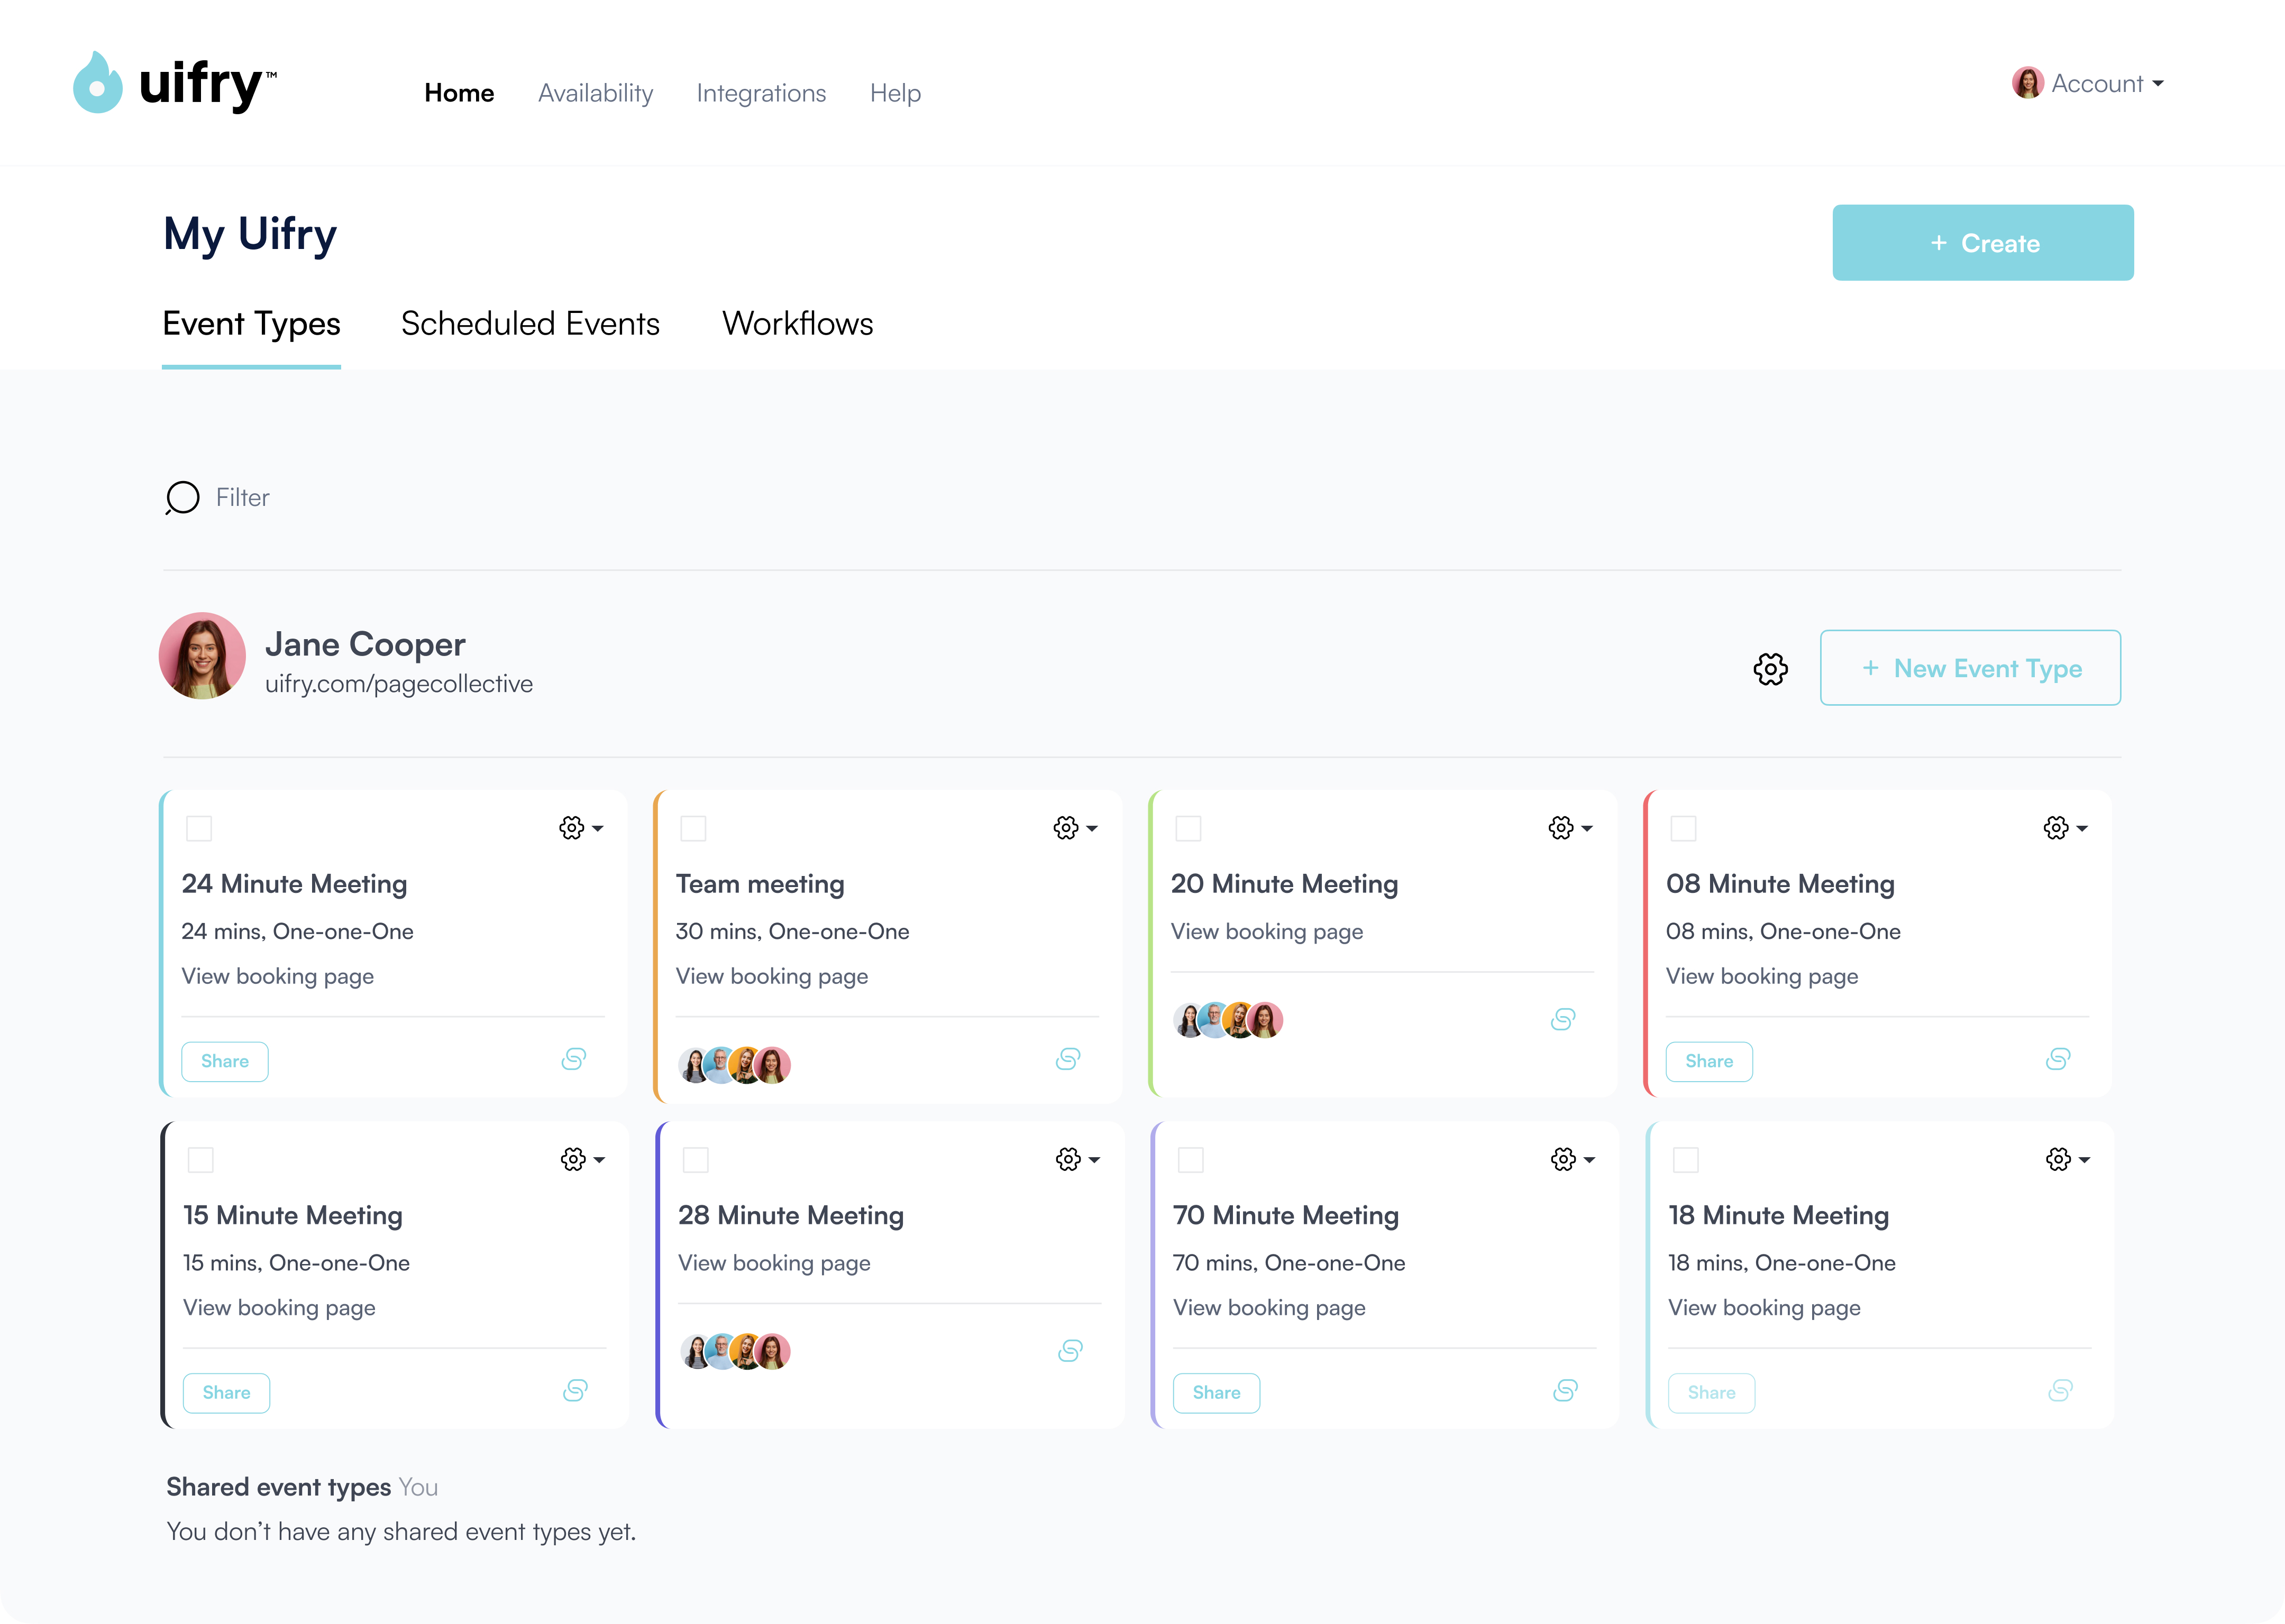Copy link icon on 20 Minute Meeting card
This screenshot has height=1624, width=2285.
[1562, 1019]
